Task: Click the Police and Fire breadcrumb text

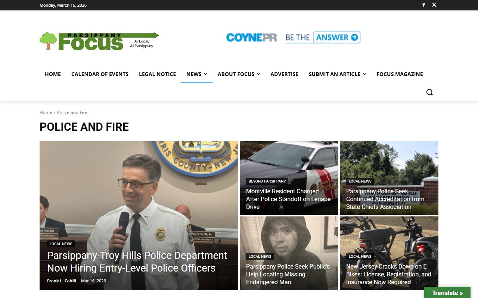Action: coord(72,112)
